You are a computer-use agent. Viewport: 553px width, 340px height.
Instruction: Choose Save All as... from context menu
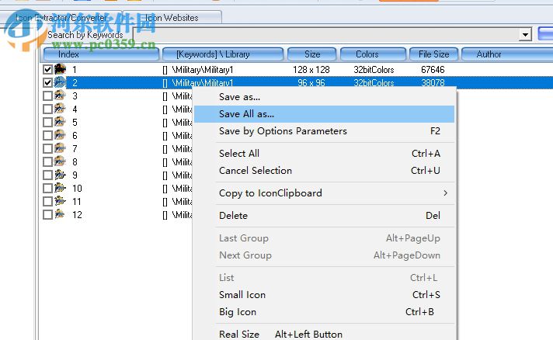(246, 114)
